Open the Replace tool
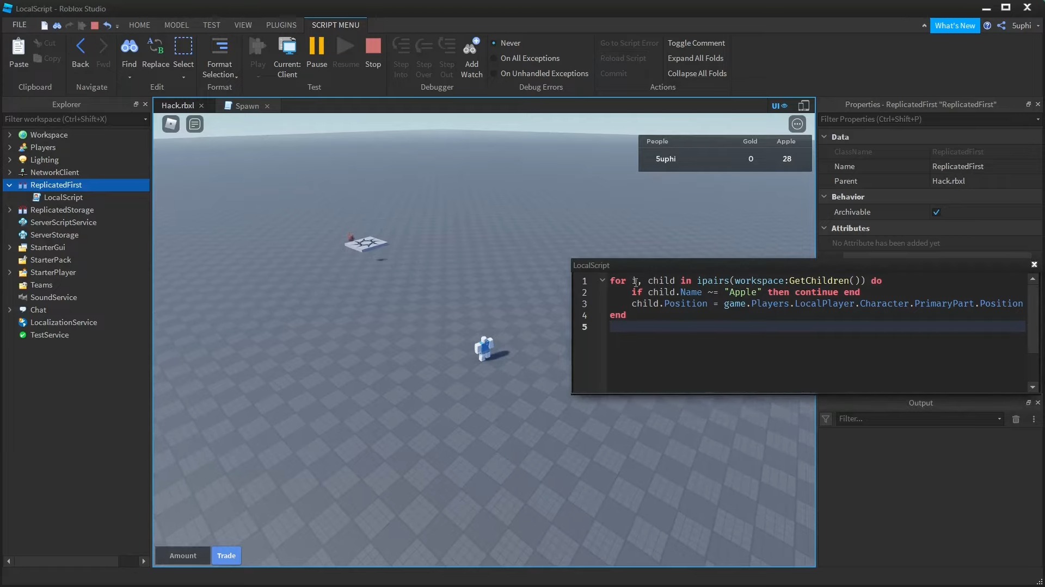The height and width of the screenshot is (587, 1045). coord(156,47)
